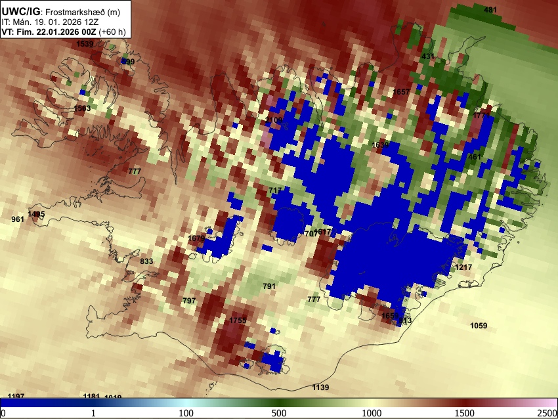
Task: Click the '1500' label on the legend
Action: pos(465,413)
